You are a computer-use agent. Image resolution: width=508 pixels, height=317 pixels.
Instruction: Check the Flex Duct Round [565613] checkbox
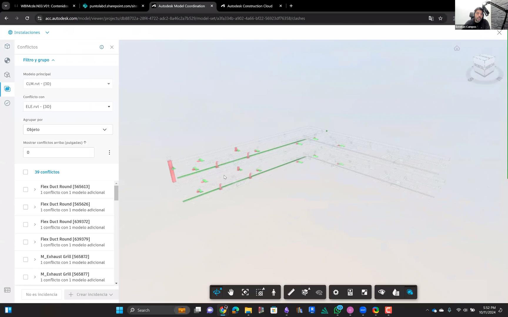point(26,190)
